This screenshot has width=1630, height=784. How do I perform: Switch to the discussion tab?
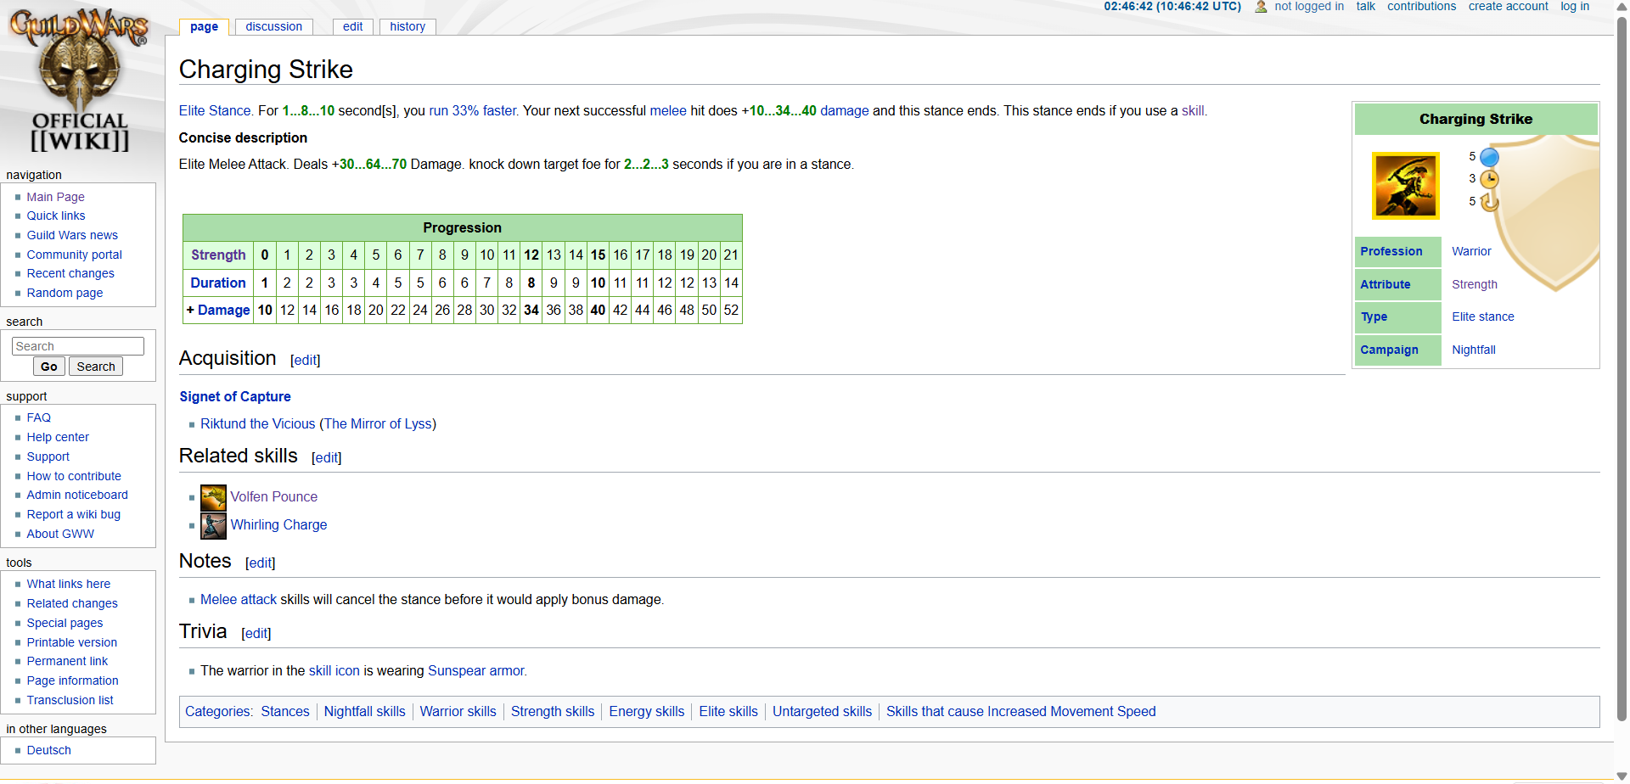pos(273,26)
